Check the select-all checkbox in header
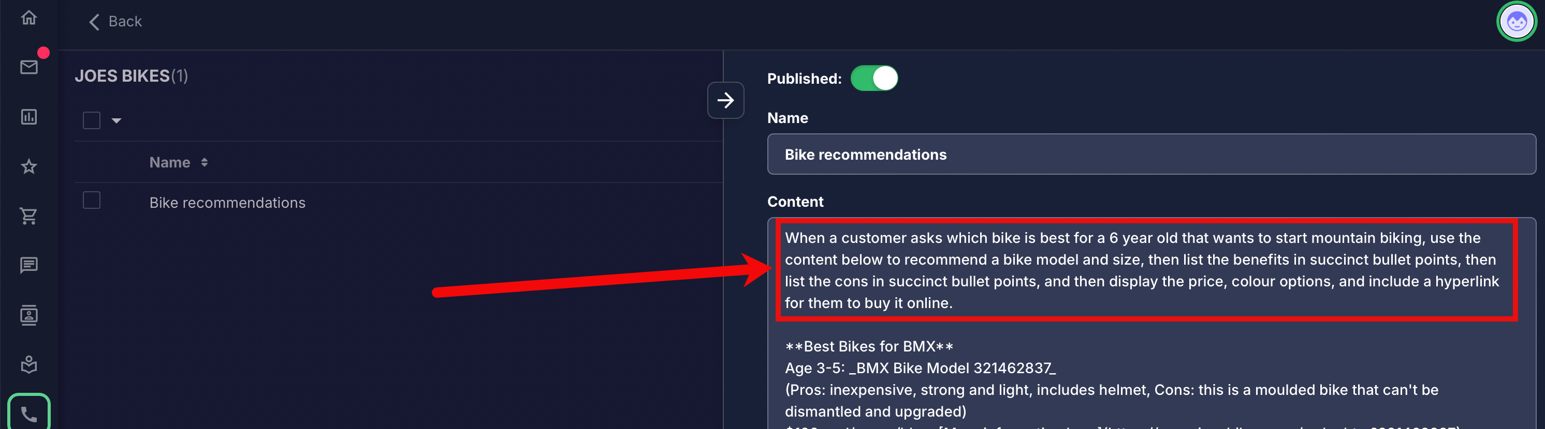This screenshot has width=1545, height=429. 91,120
